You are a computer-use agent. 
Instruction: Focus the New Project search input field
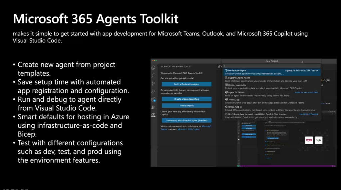tap(272, 66)
